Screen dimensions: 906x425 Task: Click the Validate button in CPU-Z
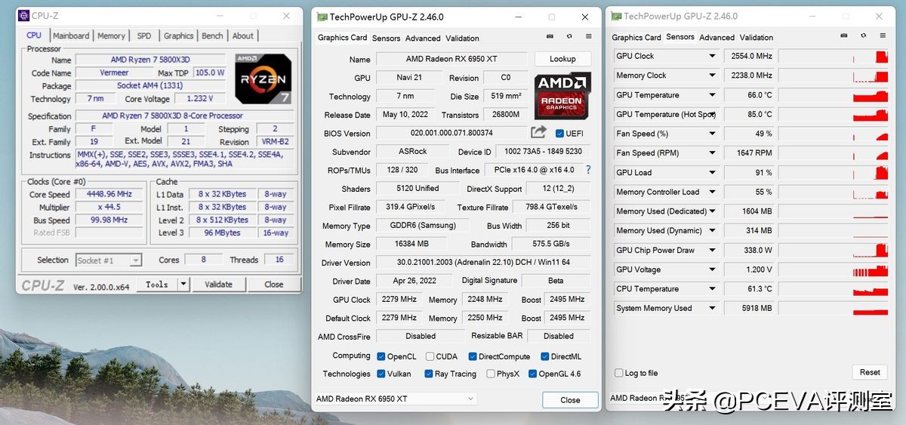point(218,285)
